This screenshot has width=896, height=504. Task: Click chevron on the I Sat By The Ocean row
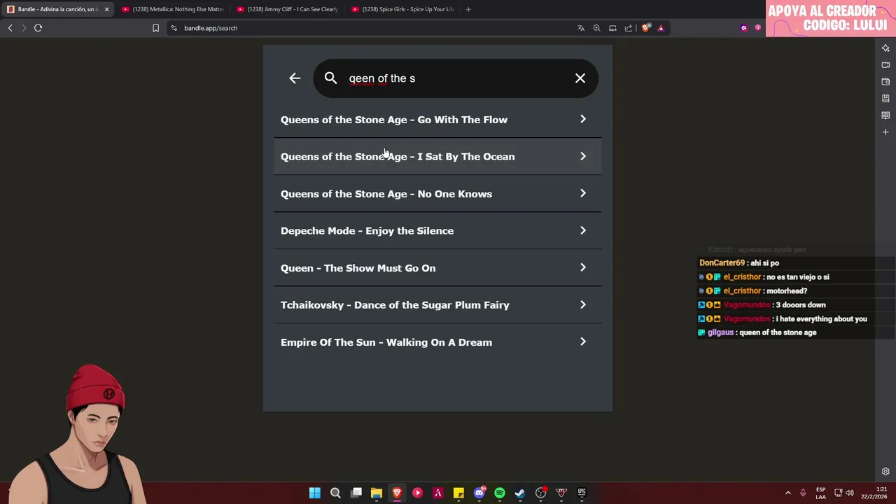[583, 156]
